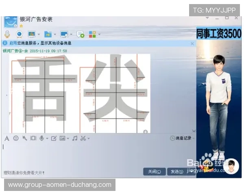Open 消息记录 message history
This screenshot has height=195, width=244.
tap(181, 138)
